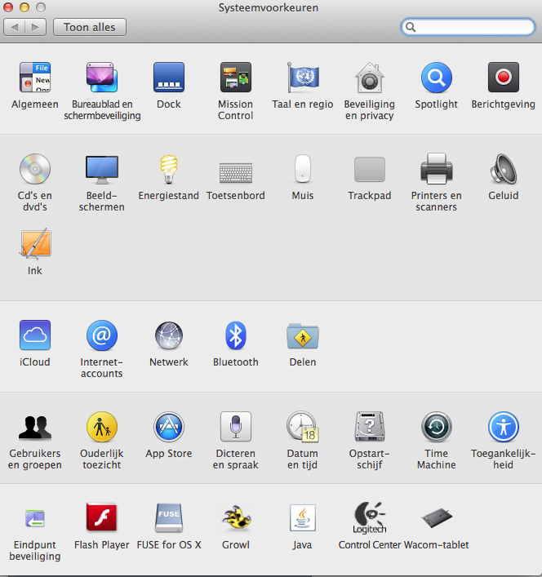This screenshot has height=577, width=542.
Task: Click the Toon alles button
Action: pyautogui.click(x=90, y=27)
